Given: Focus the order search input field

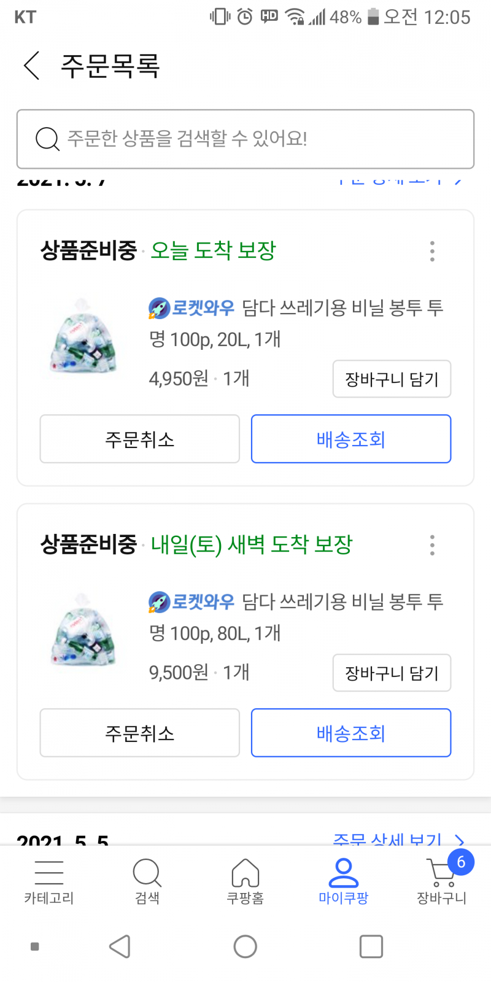Looking at the screenshot, I should [258, 139].
